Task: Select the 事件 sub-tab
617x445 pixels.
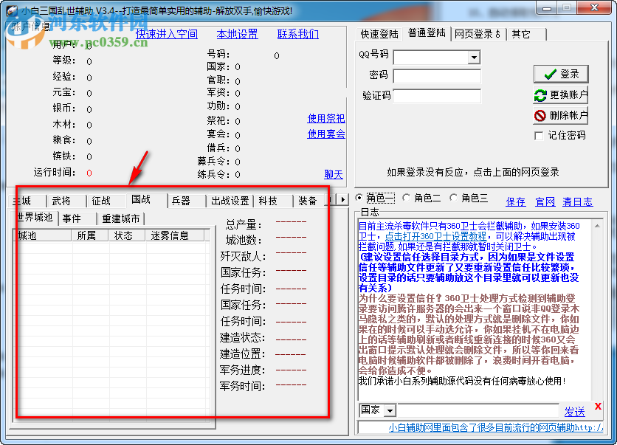Action: coord(77,218)
